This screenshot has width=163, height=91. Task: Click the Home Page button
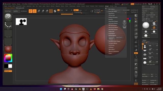pyautogui.click(x=8, y=11)
